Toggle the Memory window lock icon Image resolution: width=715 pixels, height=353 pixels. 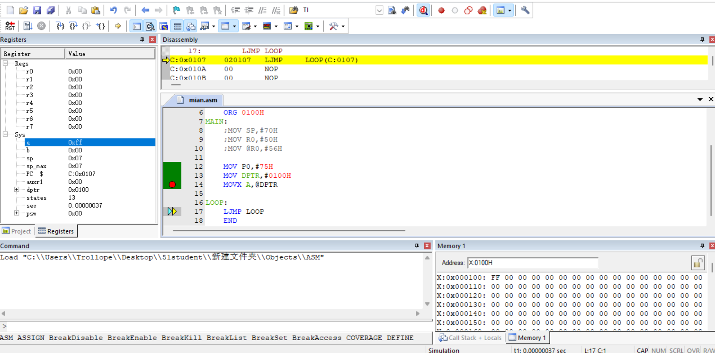pos(698,263)
